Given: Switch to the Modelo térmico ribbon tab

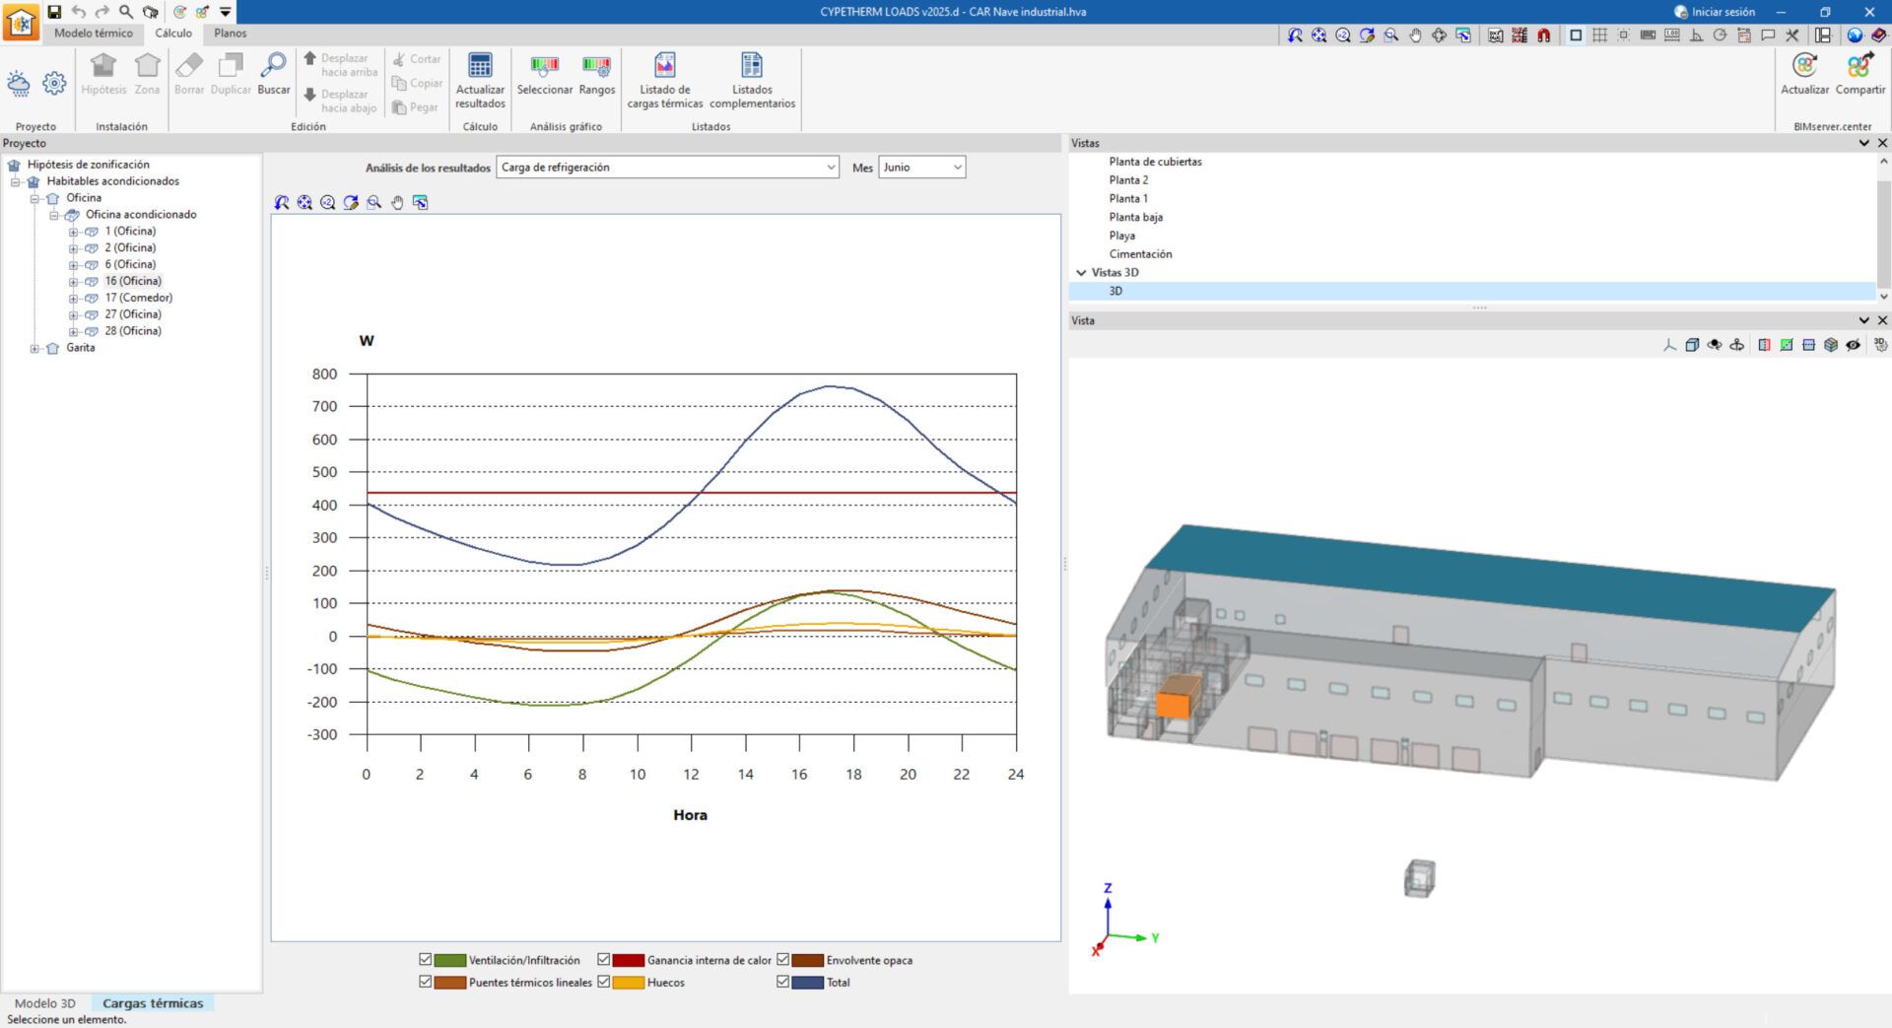Looking at the screenshot, I should coord(93,34).
